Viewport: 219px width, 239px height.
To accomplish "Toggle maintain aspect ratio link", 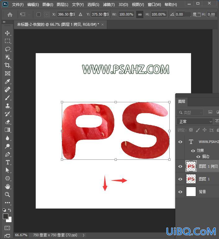I will [x=140, y=15].
